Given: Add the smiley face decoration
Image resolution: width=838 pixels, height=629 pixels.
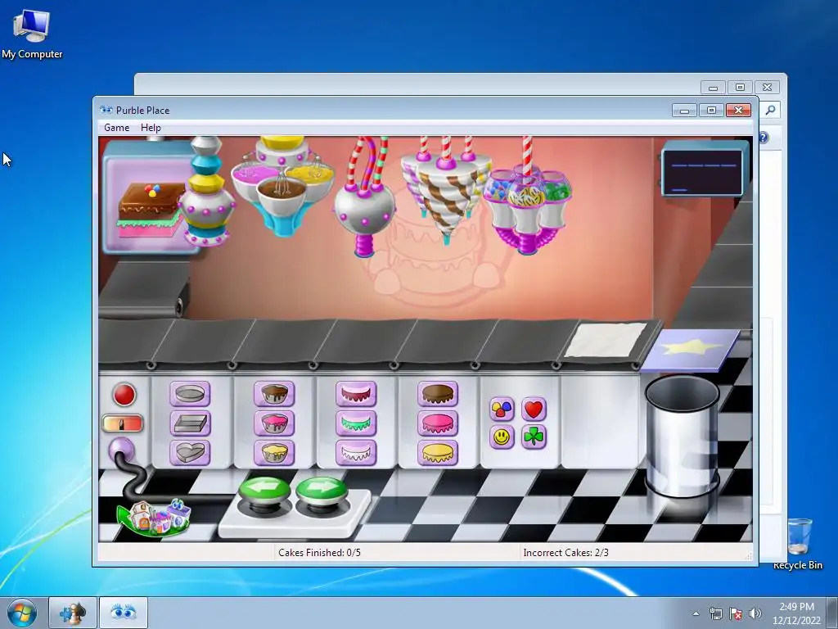Looking at the screenshot, I should (502, 437).
